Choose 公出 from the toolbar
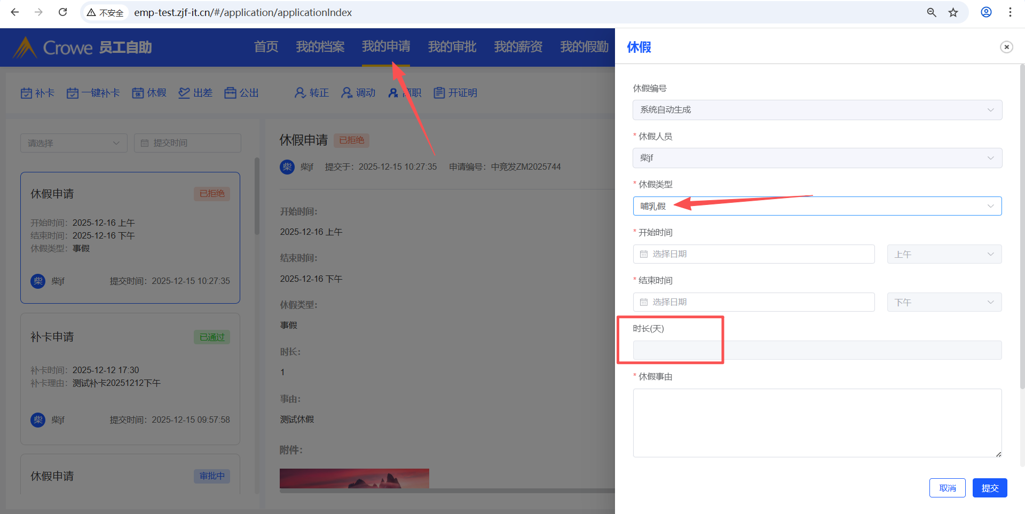This screenshot has width=1025, height=514. pyautogui.click(x=241, y=93)
